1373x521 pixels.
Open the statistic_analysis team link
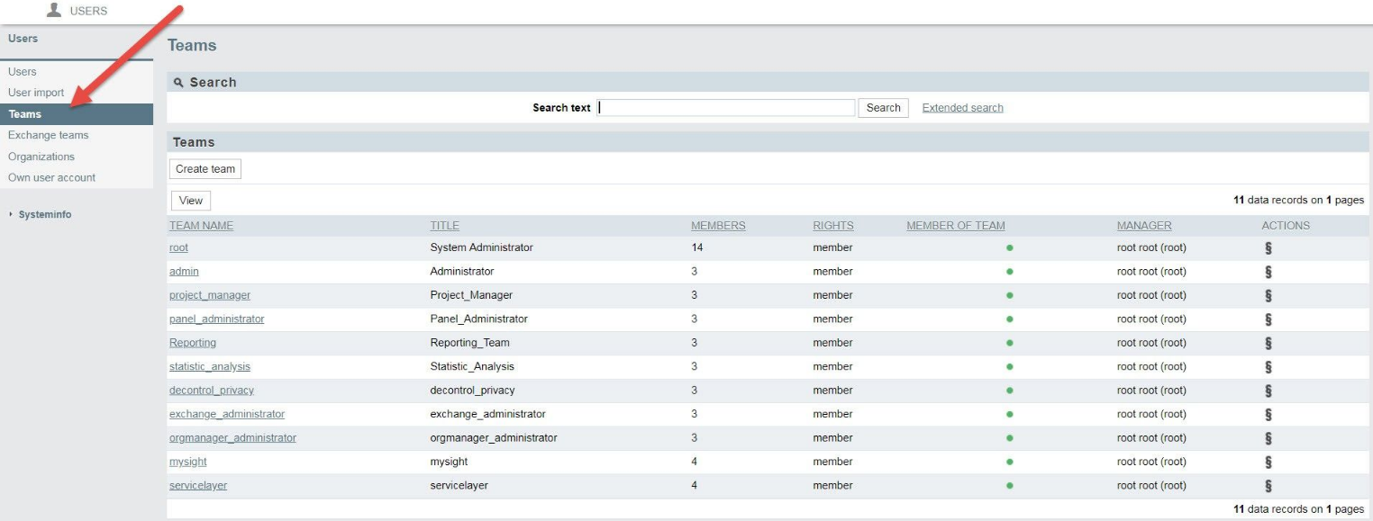coord(210,367)
